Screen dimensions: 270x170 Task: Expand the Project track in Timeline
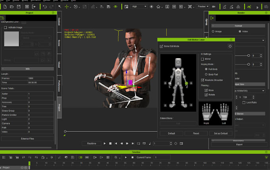tap(1, 168)
